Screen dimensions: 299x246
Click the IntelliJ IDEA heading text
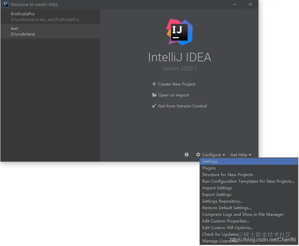click(180, 57)
